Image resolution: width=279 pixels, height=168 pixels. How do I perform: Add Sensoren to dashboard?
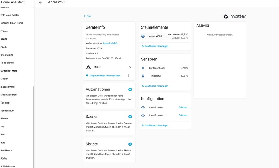click(155, 86)
